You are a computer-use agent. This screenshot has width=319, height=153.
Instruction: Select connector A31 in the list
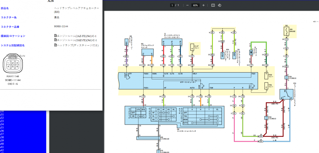coord(2,115)
